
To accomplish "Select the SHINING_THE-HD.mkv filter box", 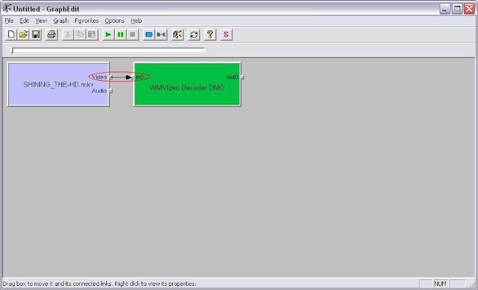I will pos(58,84).
